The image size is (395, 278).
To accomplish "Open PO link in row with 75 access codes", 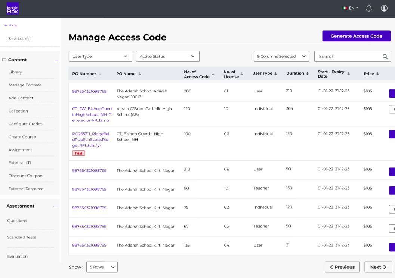I will [x=89, y=208].
